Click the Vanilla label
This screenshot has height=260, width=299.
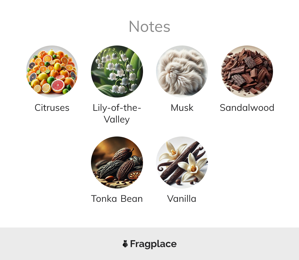[x=182, y=199]
